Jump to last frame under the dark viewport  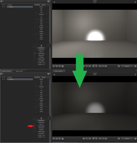(106, 139)
